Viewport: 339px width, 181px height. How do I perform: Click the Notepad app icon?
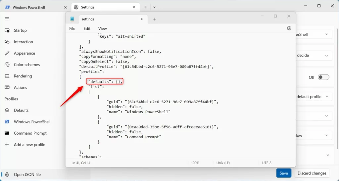72,19
